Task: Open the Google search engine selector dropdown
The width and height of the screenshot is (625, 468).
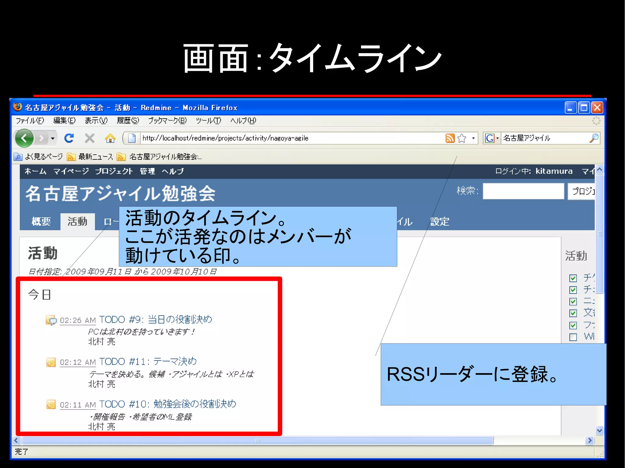Action: tap(497, 138)
